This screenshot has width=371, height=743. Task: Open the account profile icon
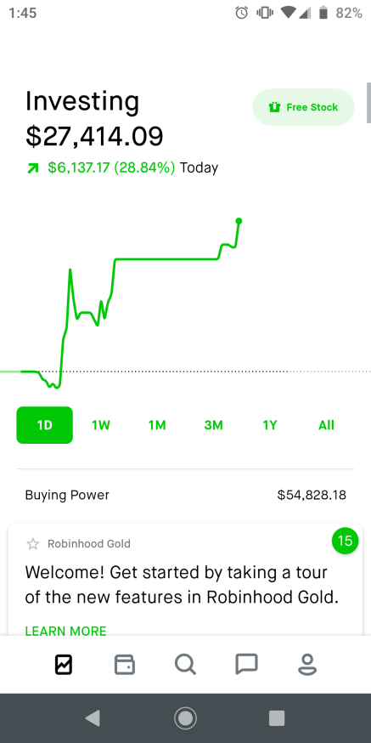tap(307, 664)
